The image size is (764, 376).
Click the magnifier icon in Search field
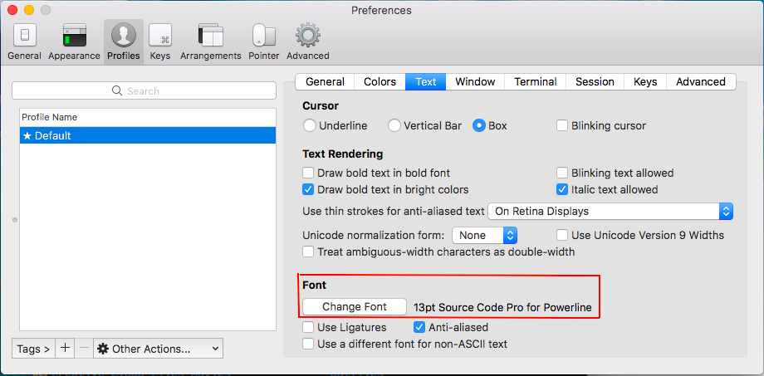click(117, 90)
